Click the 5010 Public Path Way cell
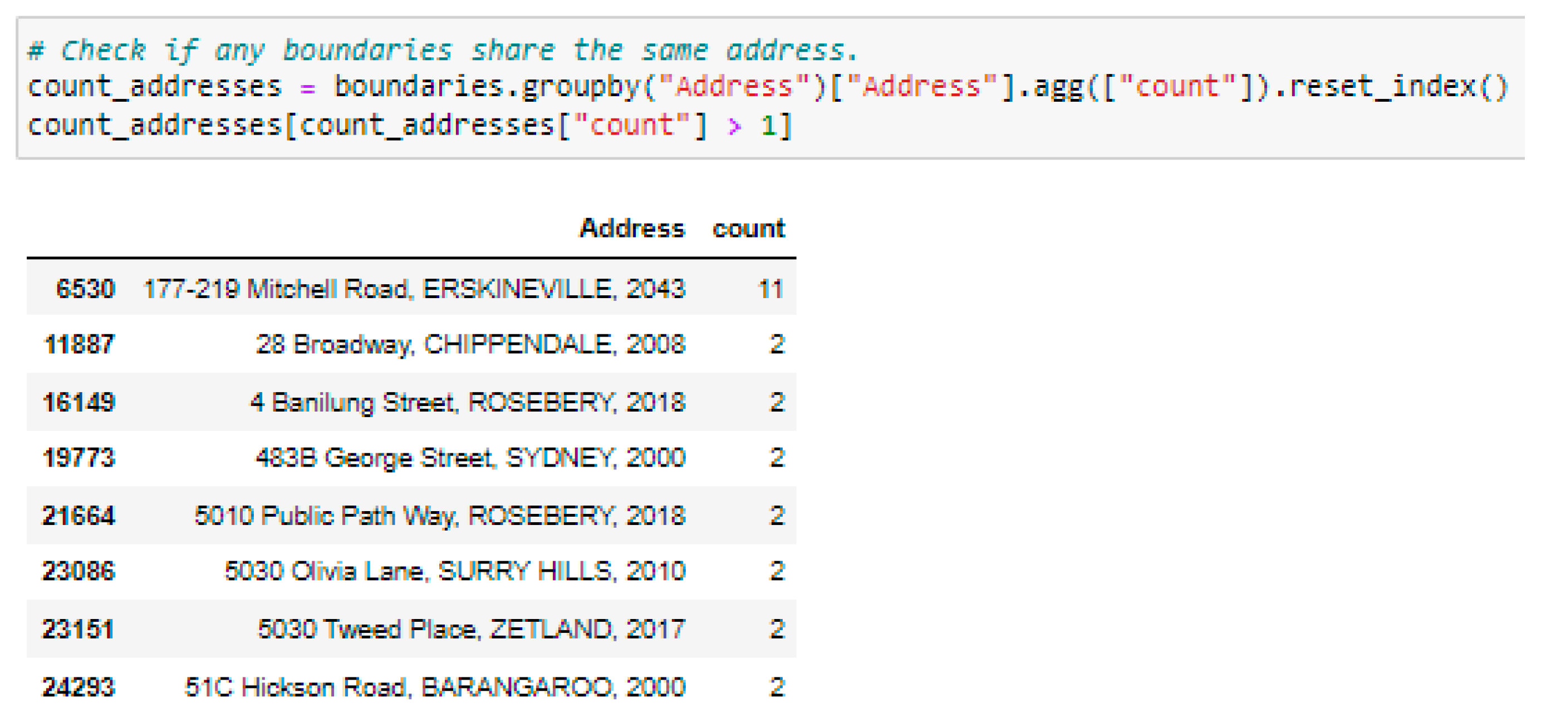This screenshot has height=718, width=1541. tap(440, 516)
